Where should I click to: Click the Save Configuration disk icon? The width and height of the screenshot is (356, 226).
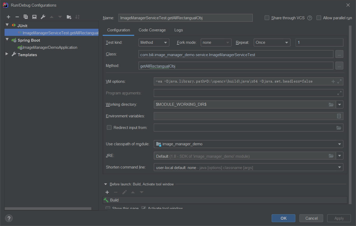[x=34, y=17]
